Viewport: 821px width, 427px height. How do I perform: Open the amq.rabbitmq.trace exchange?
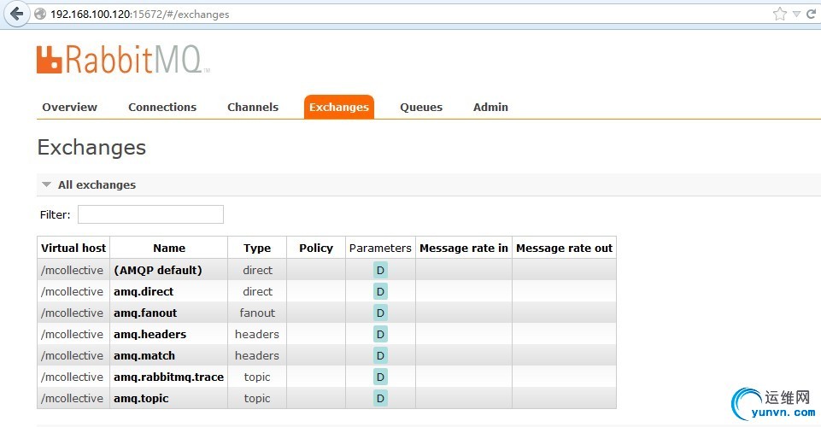pos(168,377)
